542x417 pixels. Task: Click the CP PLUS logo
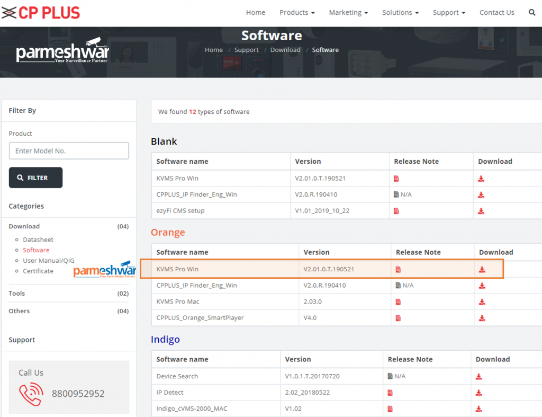tap(41, 12)
